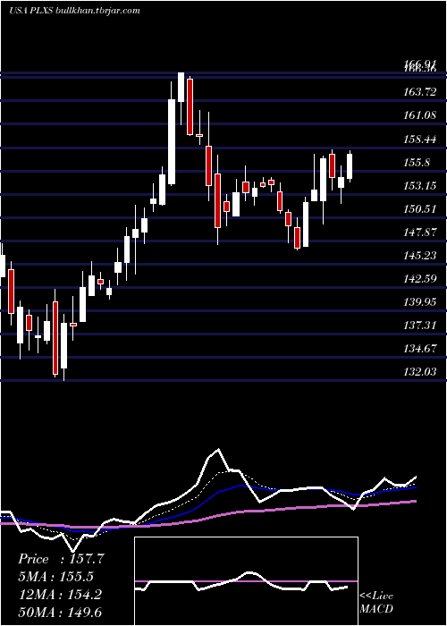Click the 161.08 price axis label
The width and height of the screenshot is (447, 626).
pos(418,115)
